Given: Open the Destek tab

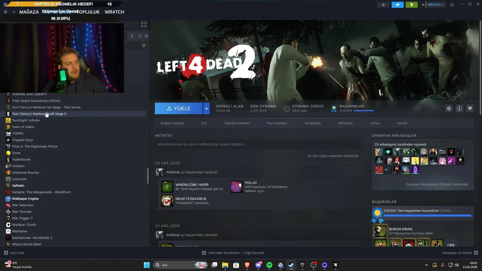Looking at the screenshot, I should point(402,123).
